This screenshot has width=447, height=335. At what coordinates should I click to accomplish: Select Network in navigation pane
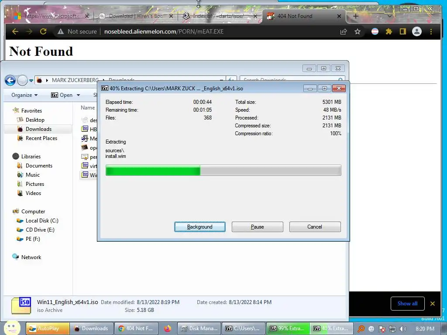point(27,257)
